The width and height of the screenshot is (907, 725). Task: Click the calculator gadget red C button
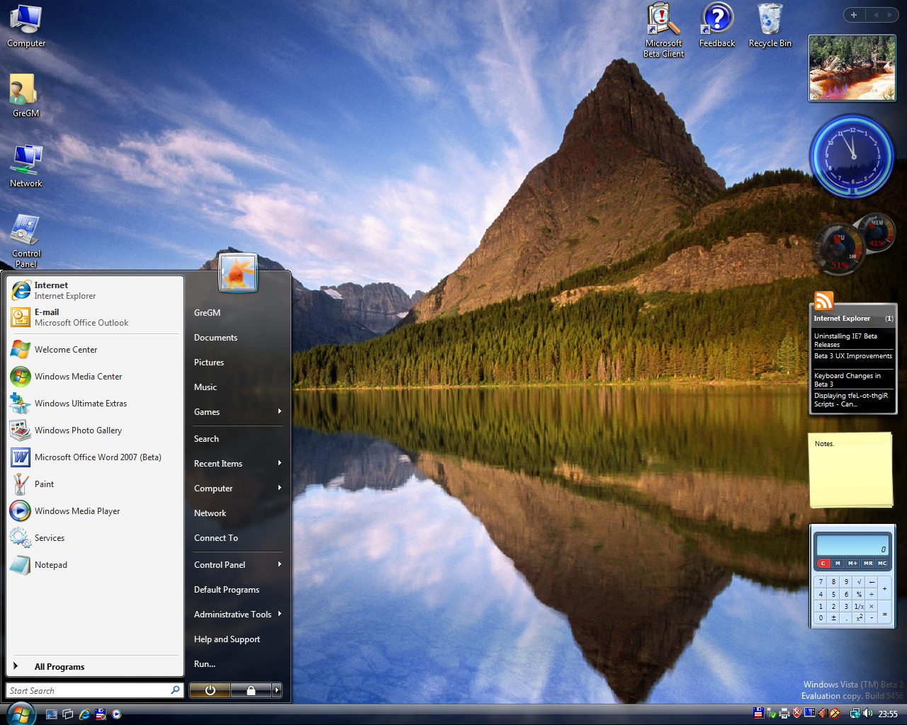point(823,563)
